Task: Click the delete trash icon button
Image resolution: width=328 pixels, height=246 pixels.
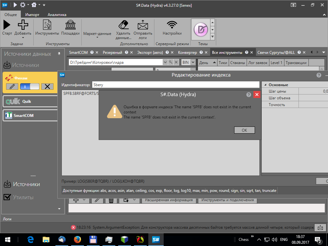Action: pyautogui.click(x=111, y=201)
